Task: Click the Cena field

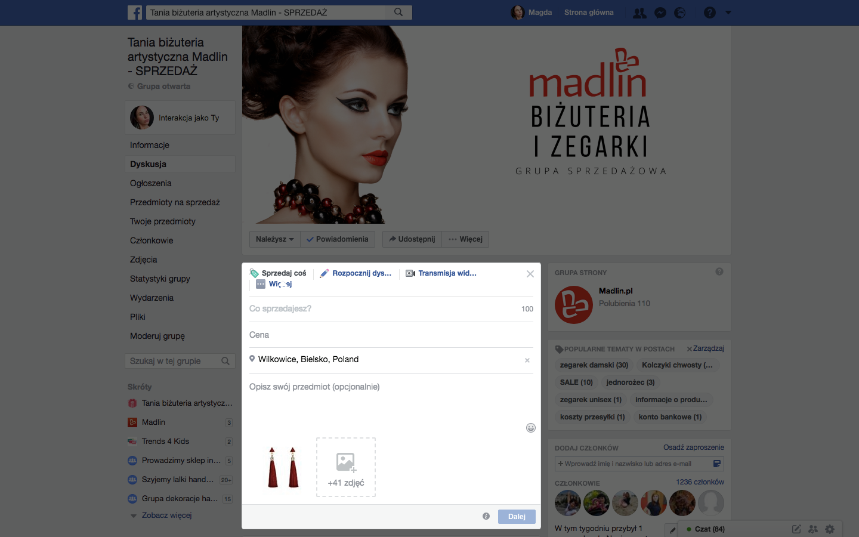Action: (391, 335)
